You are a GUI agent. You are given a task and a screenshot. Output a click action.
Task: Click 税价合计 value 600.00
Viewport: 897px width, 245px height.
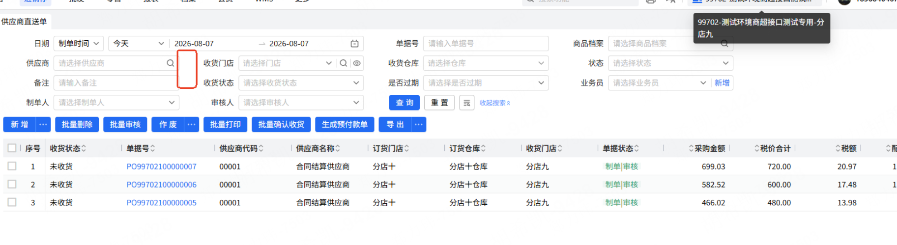(779, 185)
